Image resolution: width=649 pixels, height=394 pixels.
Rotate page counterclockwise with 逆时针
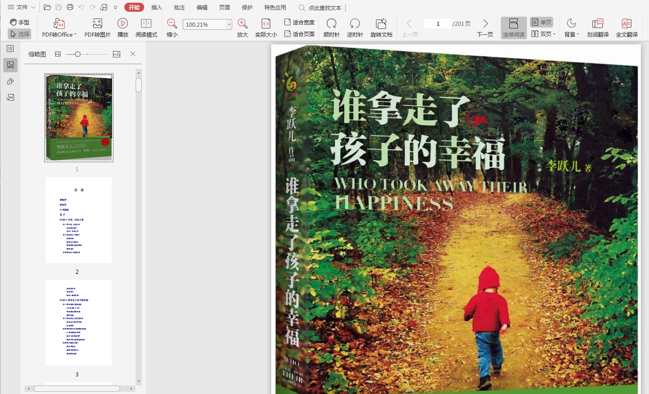(x=355, y=24)
